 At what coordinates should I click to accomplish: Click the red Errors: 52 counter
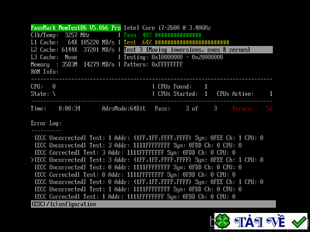[253, 108]
